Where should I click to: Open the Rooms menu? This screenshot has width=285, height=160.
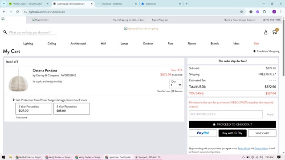point(192,44)
